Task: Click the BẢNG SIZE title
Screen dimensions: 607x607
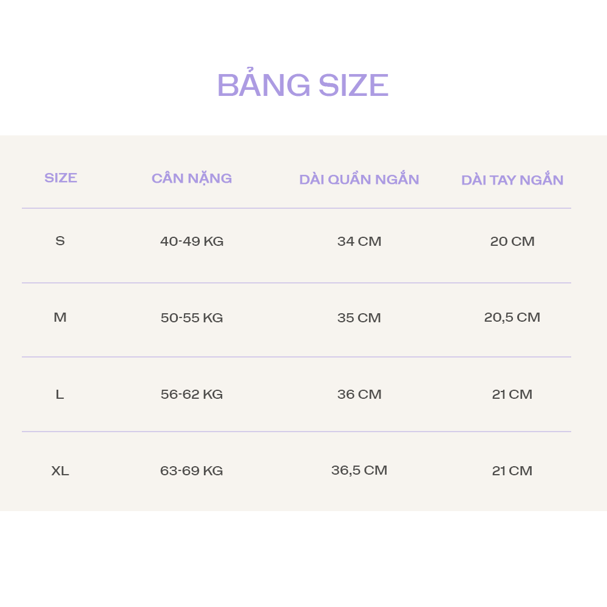Action: [302, 85]
